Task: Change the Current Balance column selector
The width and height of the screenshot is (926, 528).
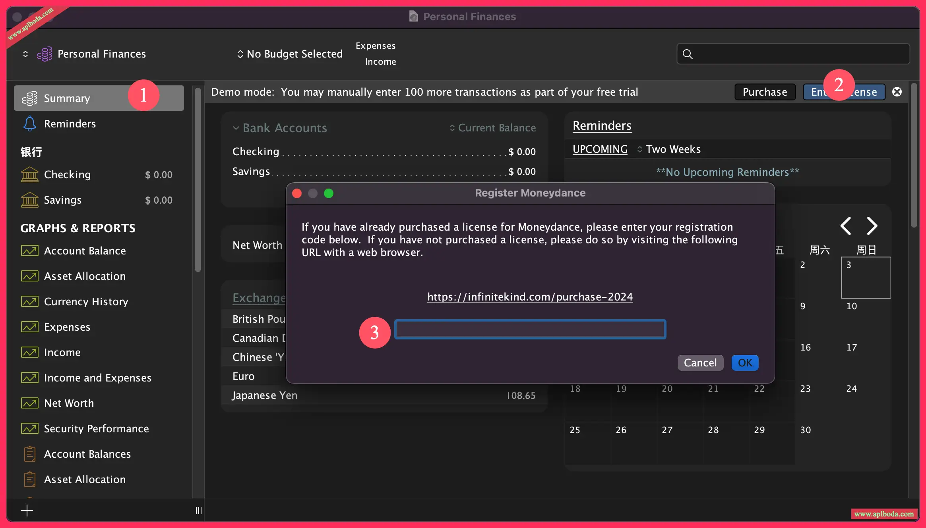Action: 492,128
